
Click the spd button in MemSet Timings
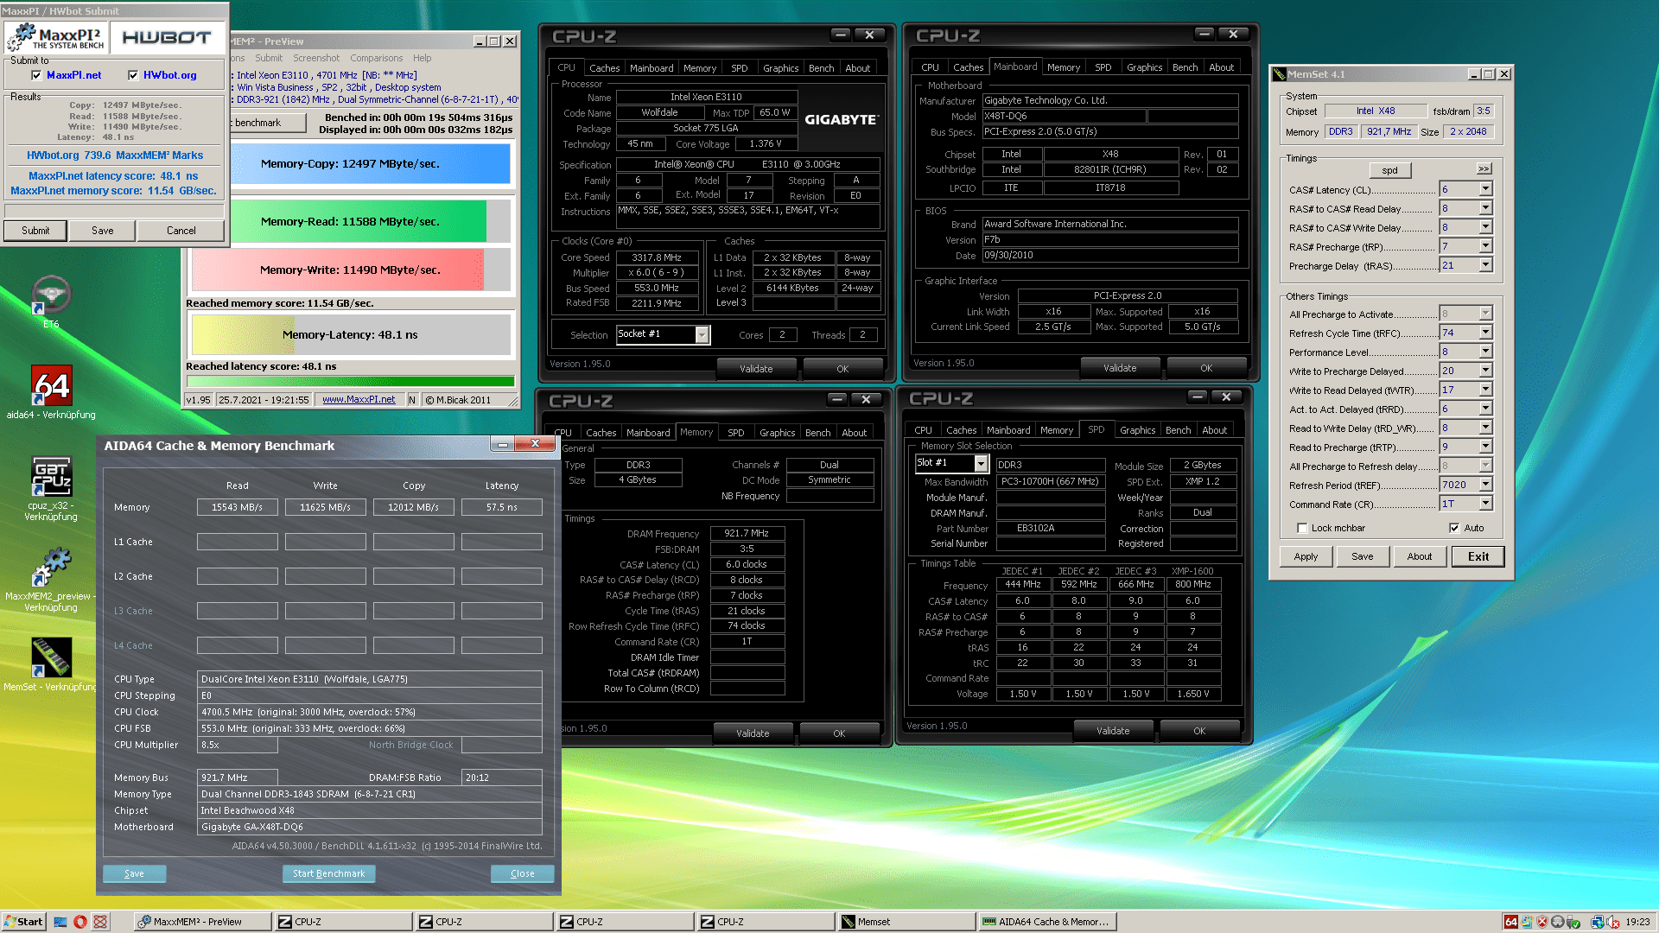point(1389,170)
